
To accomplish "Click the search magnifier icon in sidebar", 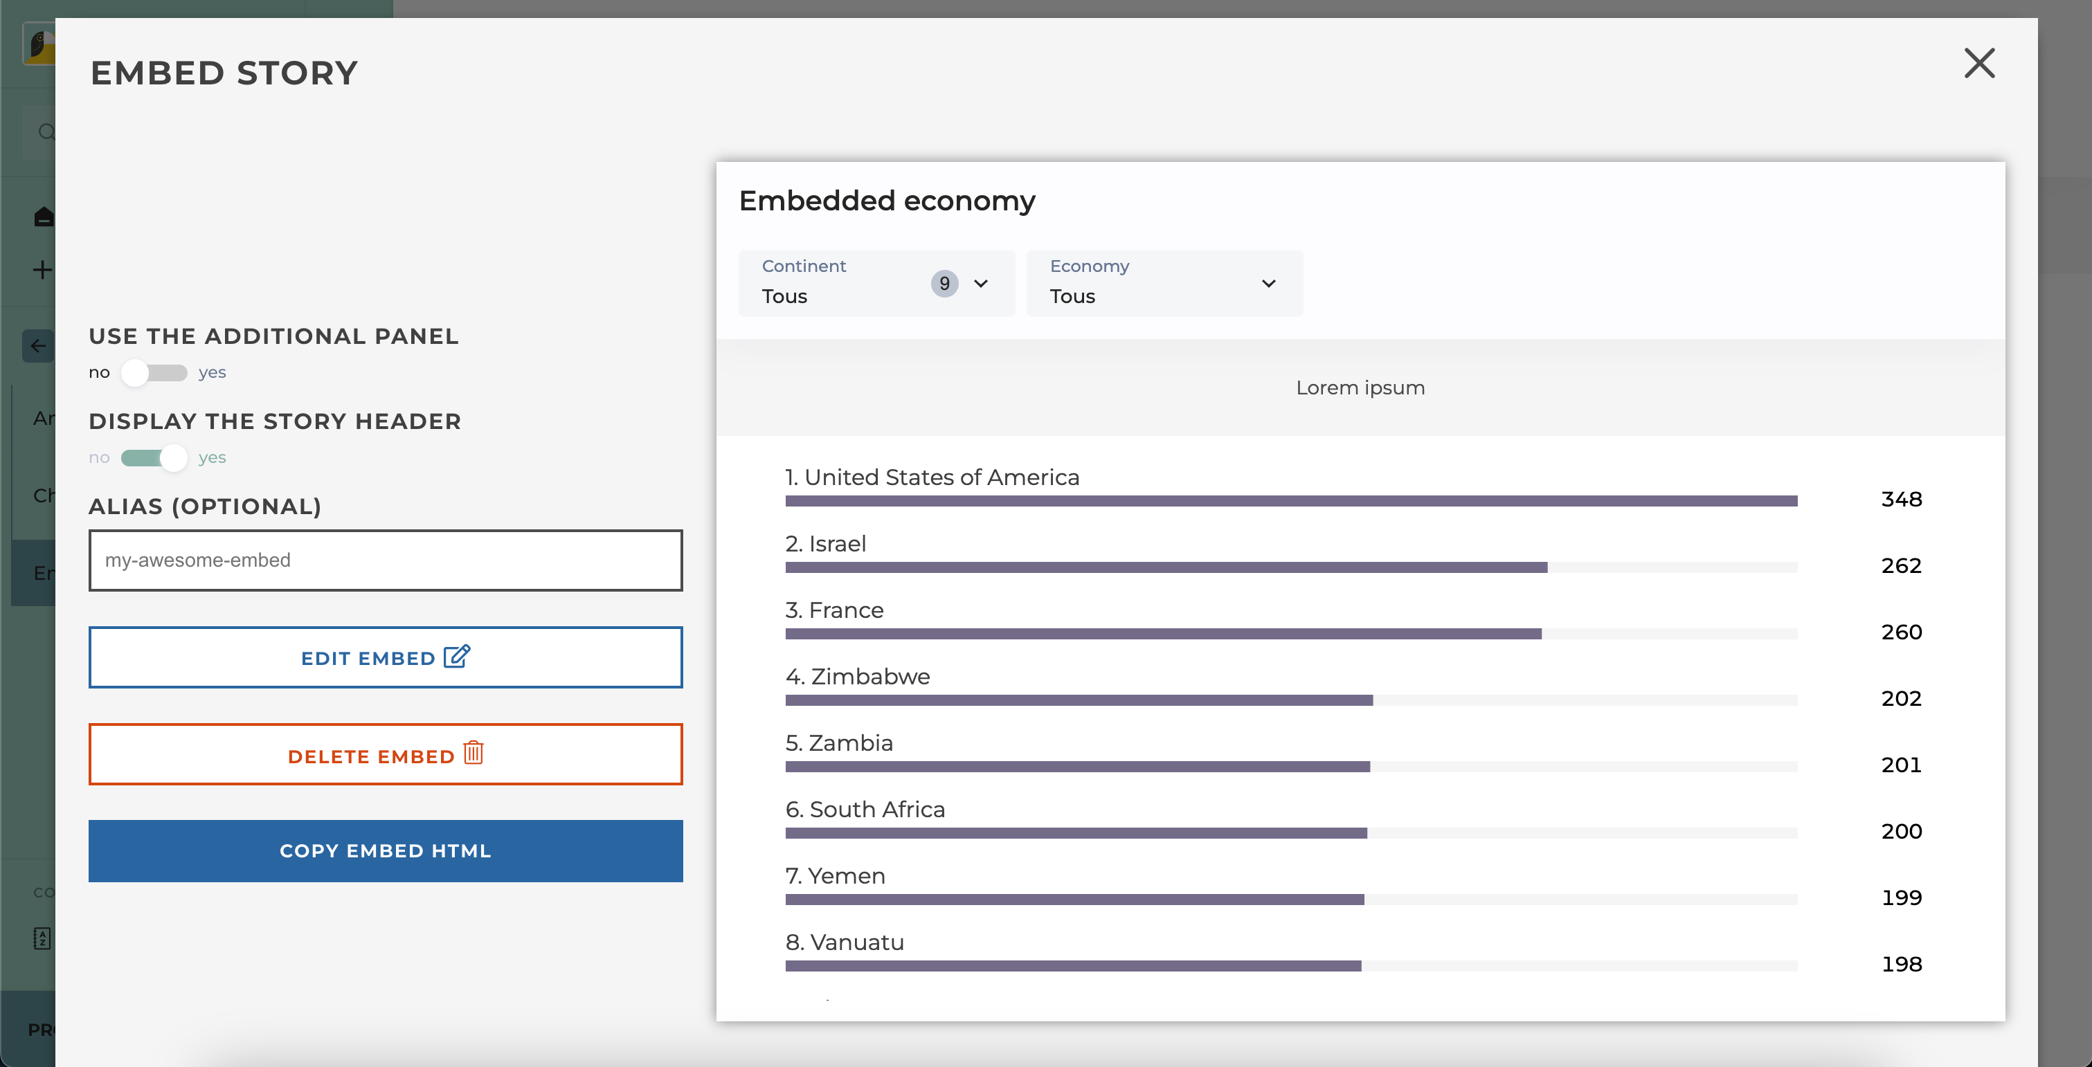I will coord(46,131).
